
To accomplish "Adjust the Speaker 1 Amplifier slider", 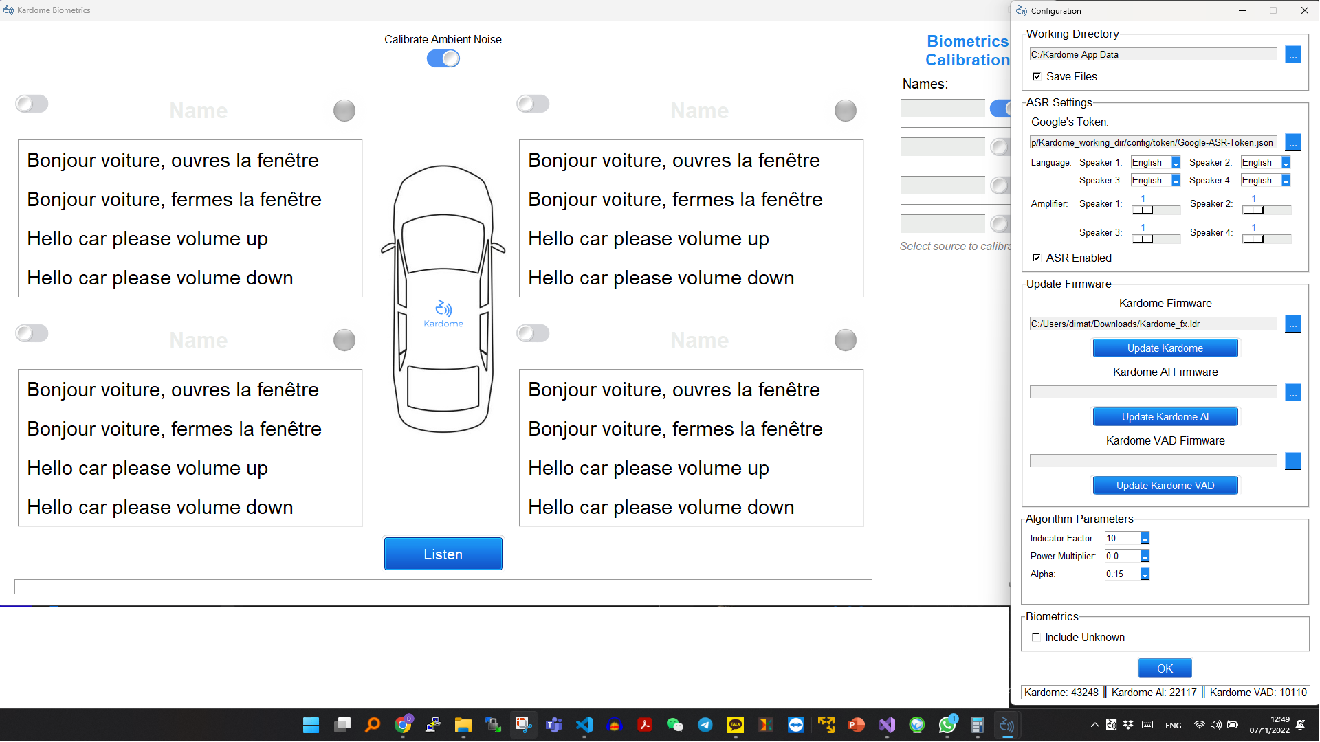I will click(x=1143, y=210).
